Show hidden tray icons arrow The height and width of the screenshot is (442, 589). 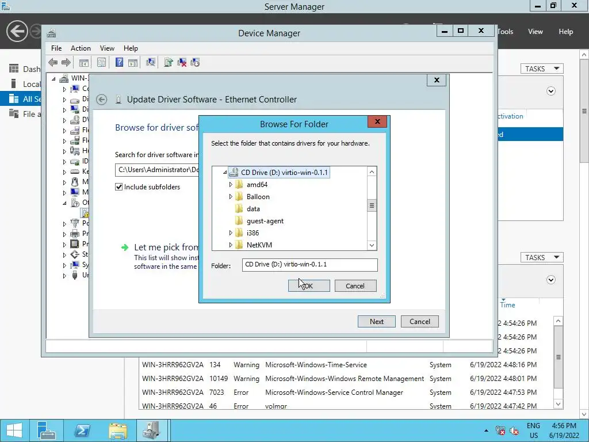pos(486,430)
